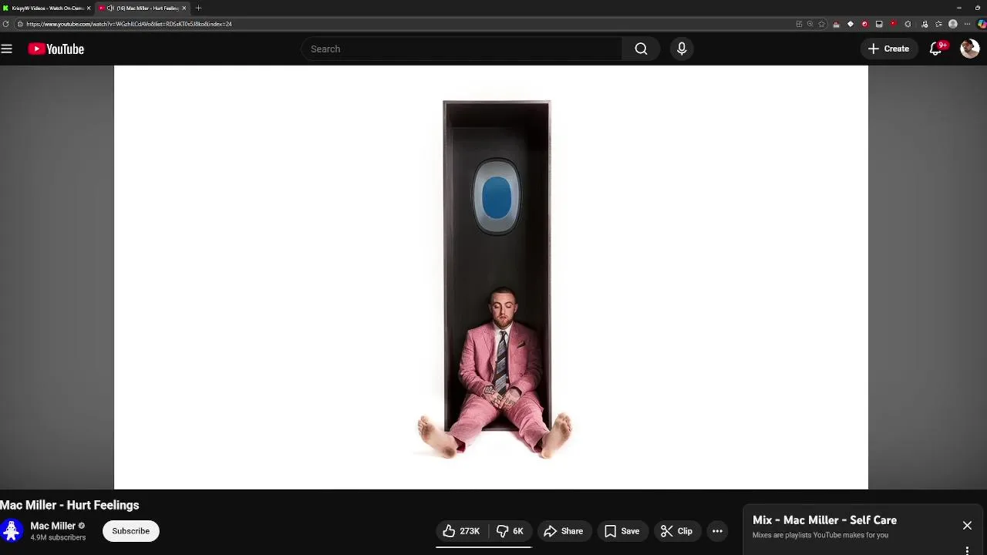Screen dimensions: 987x555
Task: Close the Mac Miller browser tab
Action: (184, 8)
